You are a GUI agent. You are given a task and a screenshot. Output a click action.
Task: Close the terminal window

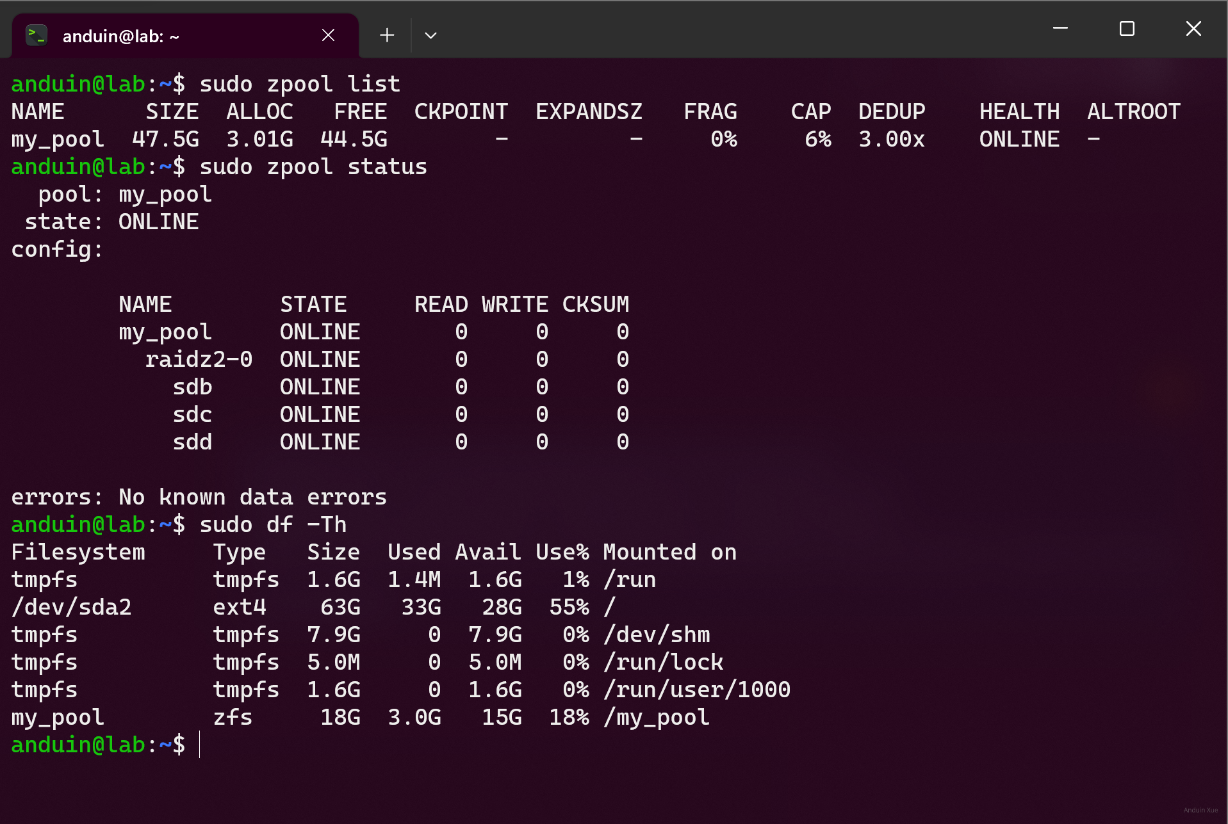coord(1193,28)
